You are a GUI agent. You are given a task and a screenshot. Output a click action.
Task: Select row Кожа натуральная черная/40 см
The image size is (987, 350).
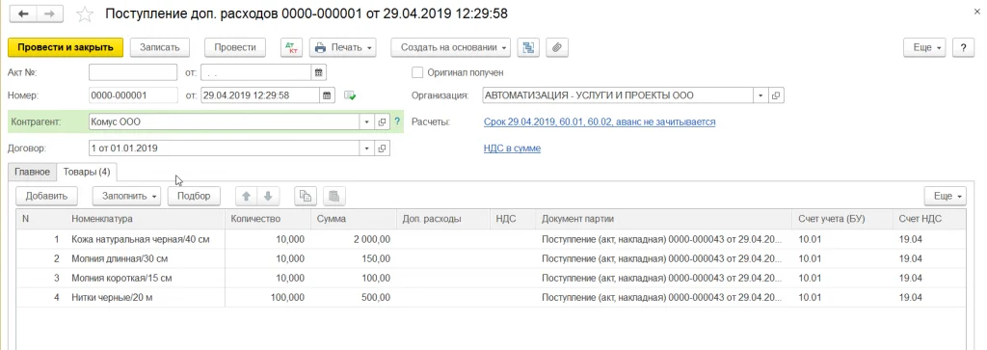(x=491, y=239)
